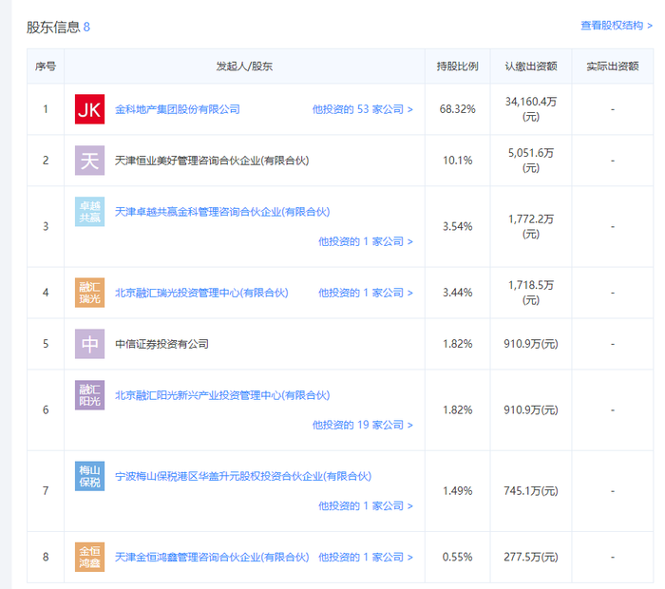Click the 梅山保税 blue logo tile
Image resolution: width=665 pixels, height=589 pixels.
(x=89, y=476)
